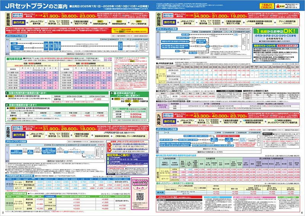
Task: Click the "ゆったりグリーン車利用プラン追加代金" heading
Action: coord(175,183)
